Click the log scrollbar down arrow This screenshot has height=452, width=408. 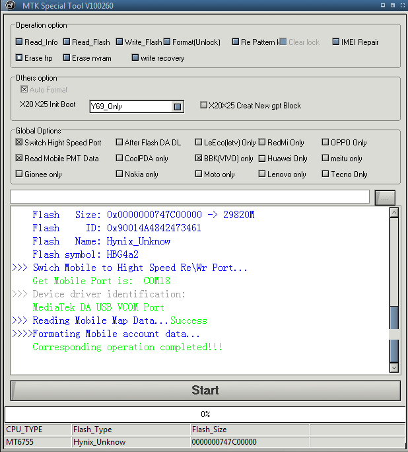tap(394, 367)
